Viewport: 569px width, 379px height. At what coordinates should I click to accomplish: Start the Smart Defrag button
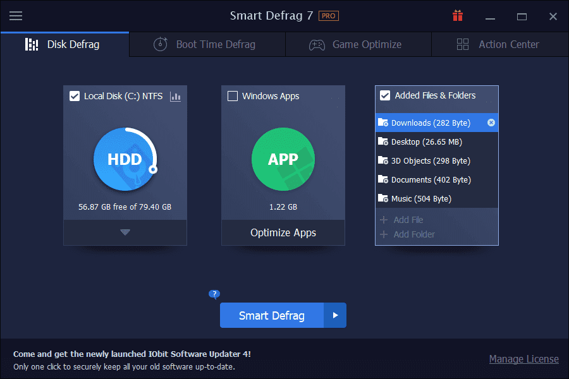[x=272, y=315]
